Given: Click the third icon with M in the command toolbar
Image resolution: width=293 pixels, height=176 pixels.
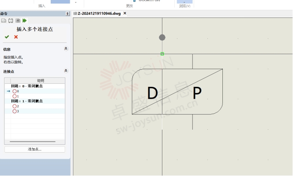Looking at the screenshot, I should coord(18,21).
